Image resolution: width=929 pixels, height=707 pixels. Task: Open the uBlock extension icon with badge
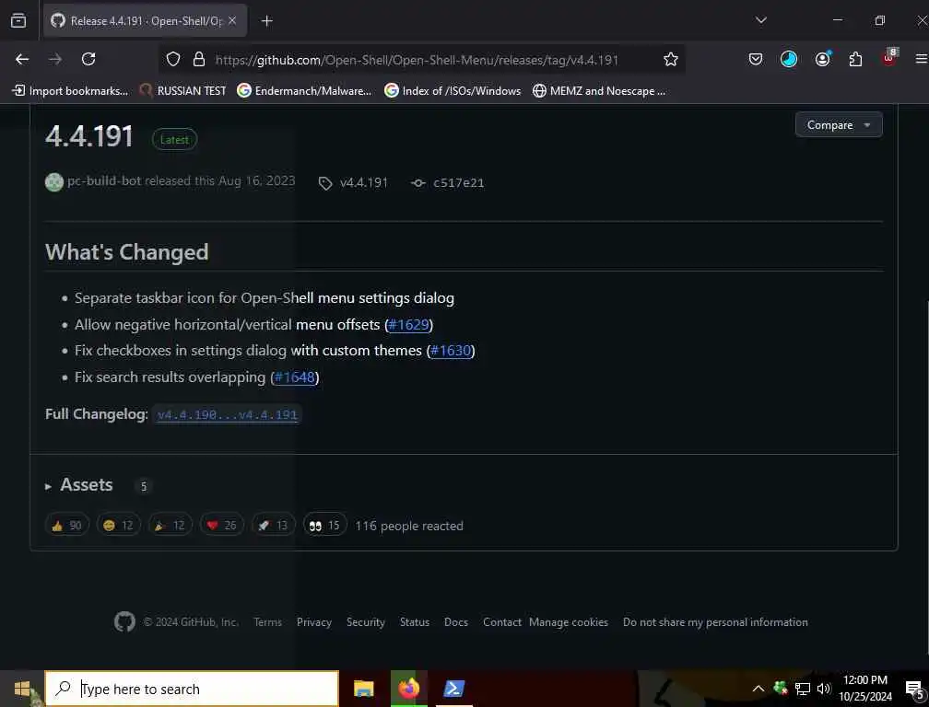(889, 58)
